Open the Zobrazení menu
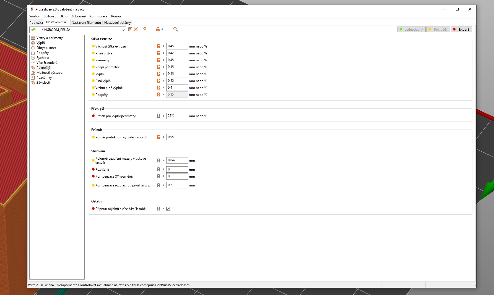The height and width of the screenshot is (295, 494). pos(79,16)
